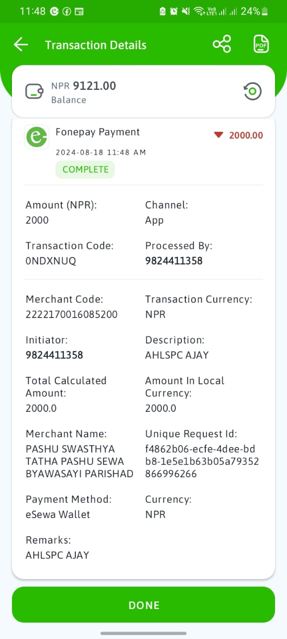Tap the Transaction Details title

(96, 45)
